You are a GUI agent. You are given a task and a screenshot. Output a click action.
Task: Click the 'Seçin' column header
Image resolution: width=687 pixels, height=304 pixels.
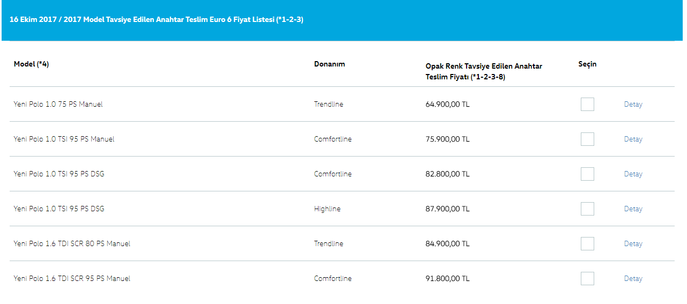[587, 64]
